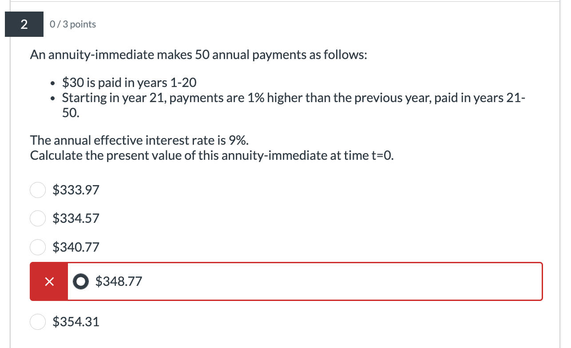The width and height of the screenshot is (571, 348).
Task: Click the $348.77 answer text
Action: pos(118,281)
